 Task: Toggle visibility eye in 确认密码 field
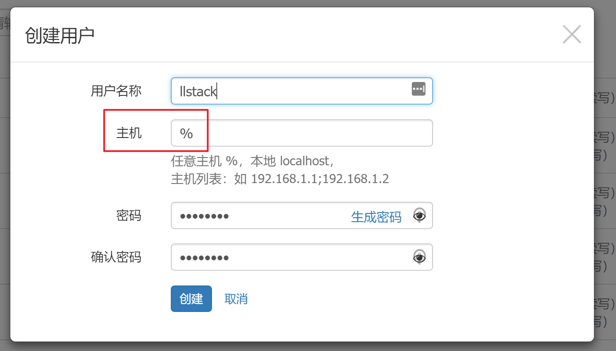(419, 257)
